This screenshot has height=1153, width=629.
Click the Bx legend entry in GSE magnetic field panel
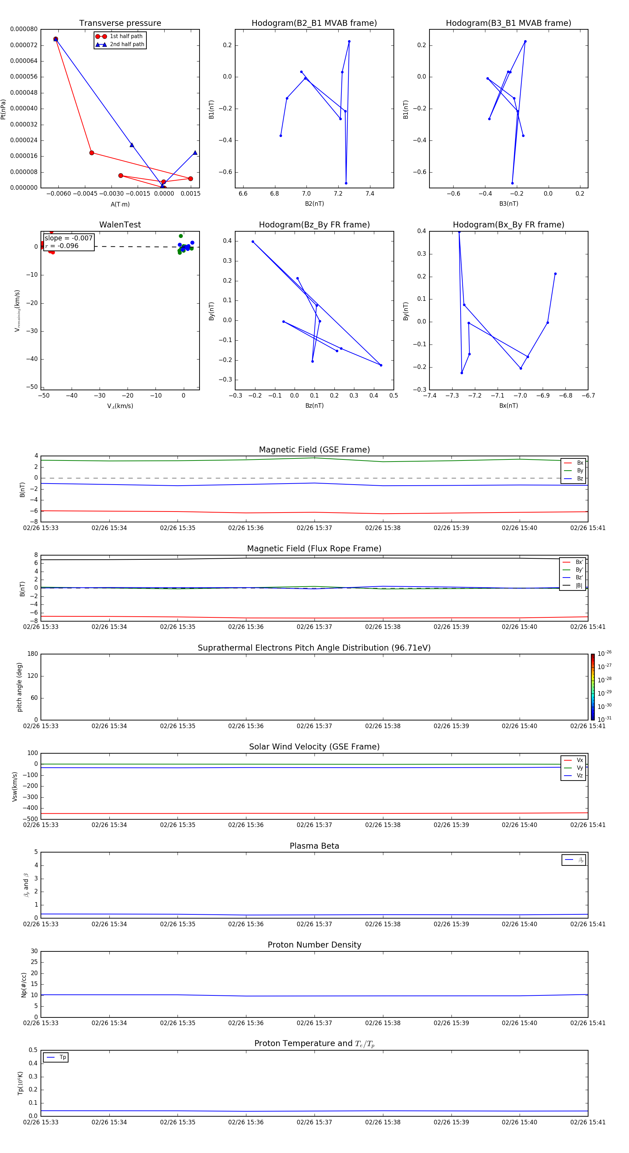[x=573, y=463]
